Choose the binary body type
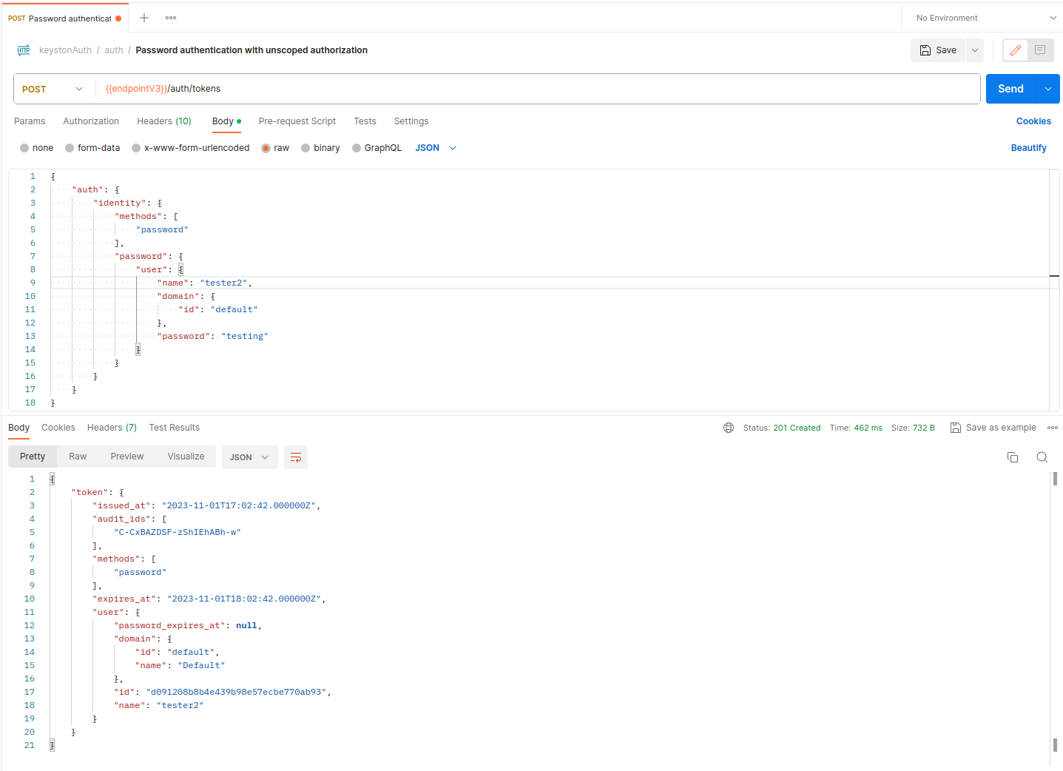 coord(306,148)
